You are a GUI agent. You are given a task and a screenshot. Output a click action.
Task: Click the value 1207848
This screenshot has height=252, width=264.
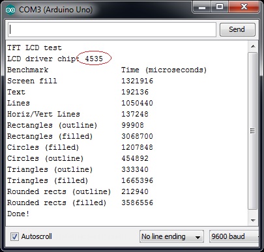(137, 147)
